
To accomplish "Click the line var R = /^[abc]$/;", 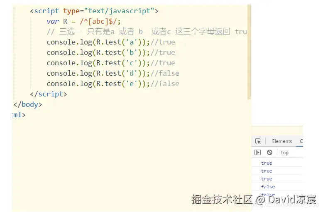I will point(83,21).
